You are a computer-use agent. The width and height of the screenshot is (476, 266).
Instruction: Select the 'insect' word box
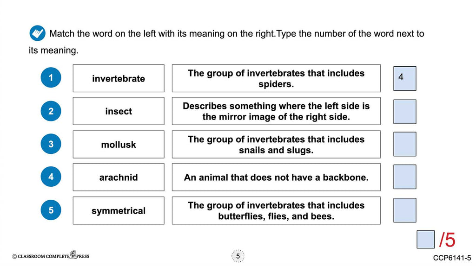(x=119, y=111)
